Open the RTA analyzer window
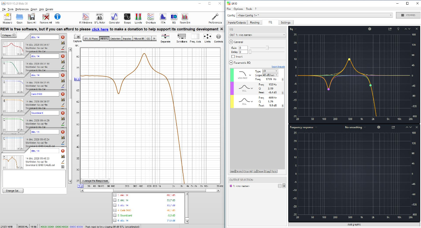Viewport: 421px width, 228px height. click(163, 16)
